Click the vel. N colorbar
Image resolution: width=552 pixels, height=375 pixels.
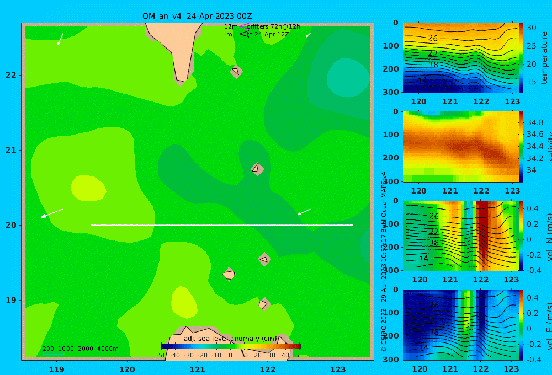point(521,235)
